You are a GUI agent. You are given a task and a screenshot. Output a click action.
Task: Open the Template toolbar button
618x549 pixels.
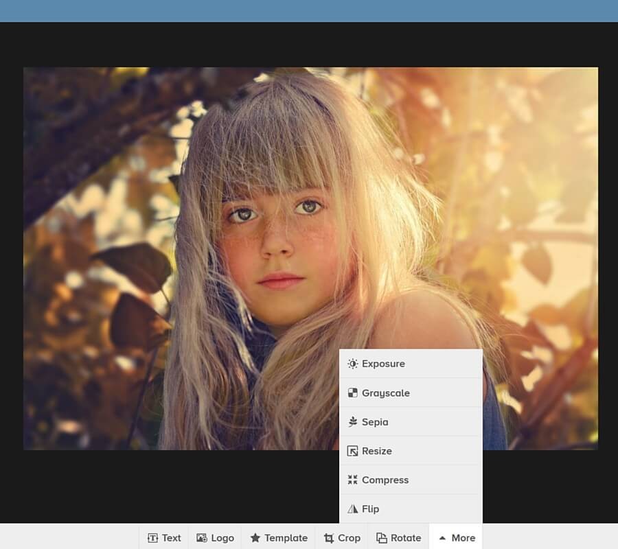(278, 538)
